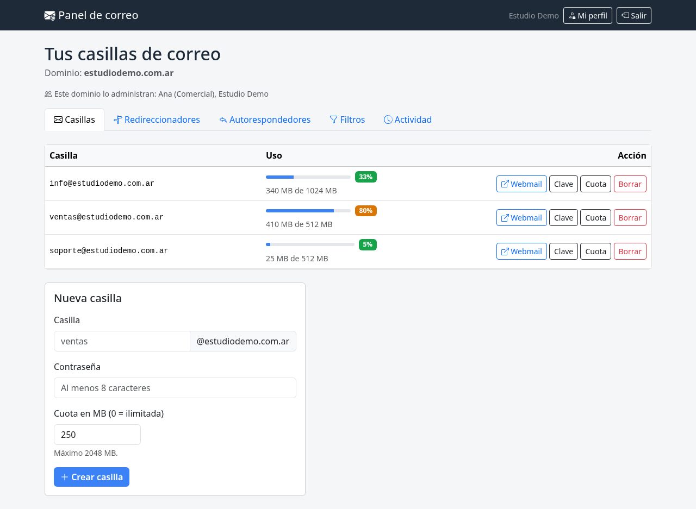696x509 pixels.
Task: Click the ventas@estudiodemo.com.ar usage progress bar
Action: tap(308, 211)
